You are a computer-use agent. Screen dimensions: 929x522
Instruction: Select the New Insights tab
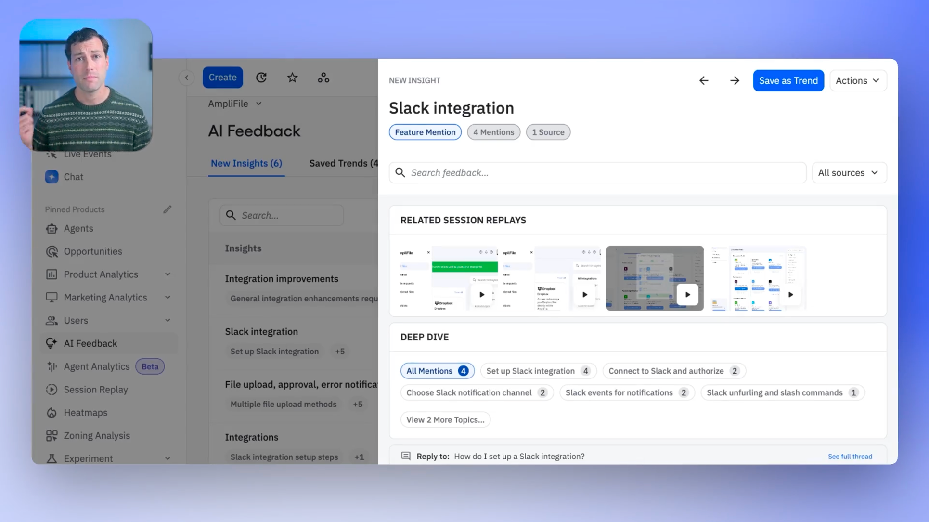click(246, 163)
